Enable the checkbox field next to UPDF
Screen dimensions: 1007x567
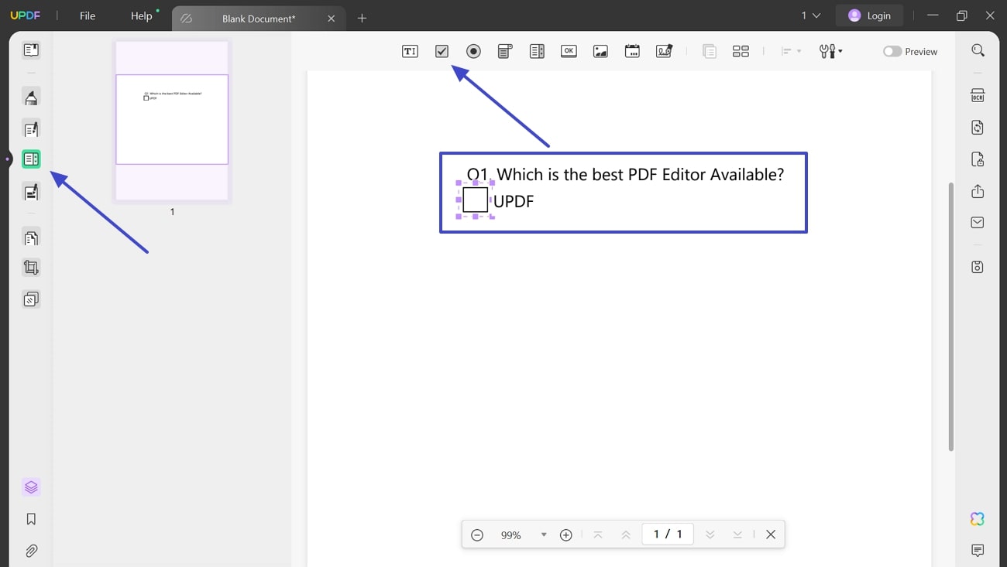pos(475,200)
